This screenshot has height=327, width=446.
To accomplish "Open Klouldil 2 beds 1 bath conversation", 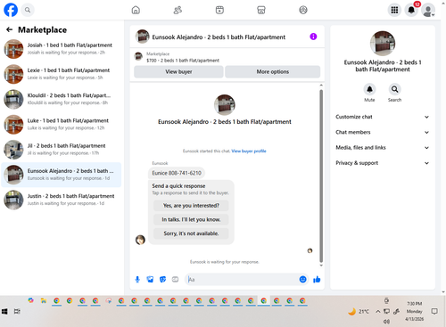I will coord(62,99).
